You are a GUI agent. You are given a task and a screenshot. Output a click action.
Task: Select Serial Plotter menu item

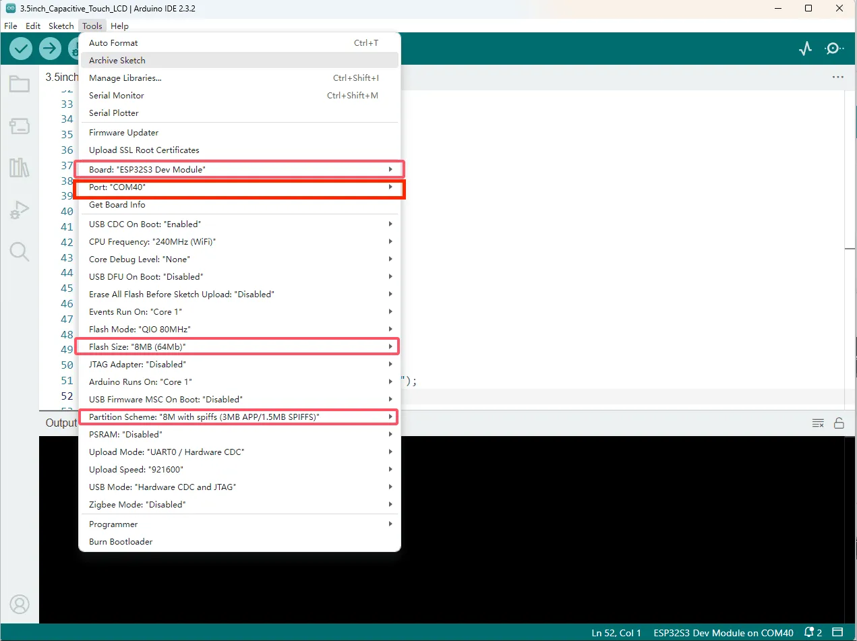click(x=240, y=113)
